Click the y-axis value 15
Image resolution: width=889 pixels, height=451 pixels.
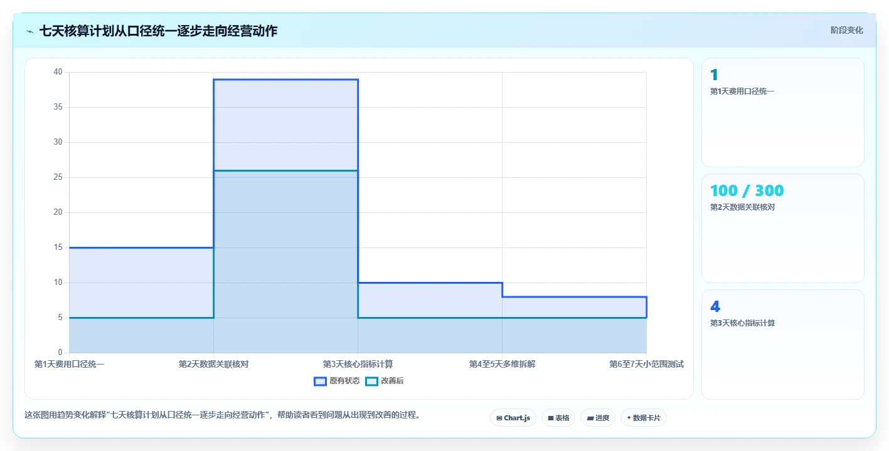point(58,247)
